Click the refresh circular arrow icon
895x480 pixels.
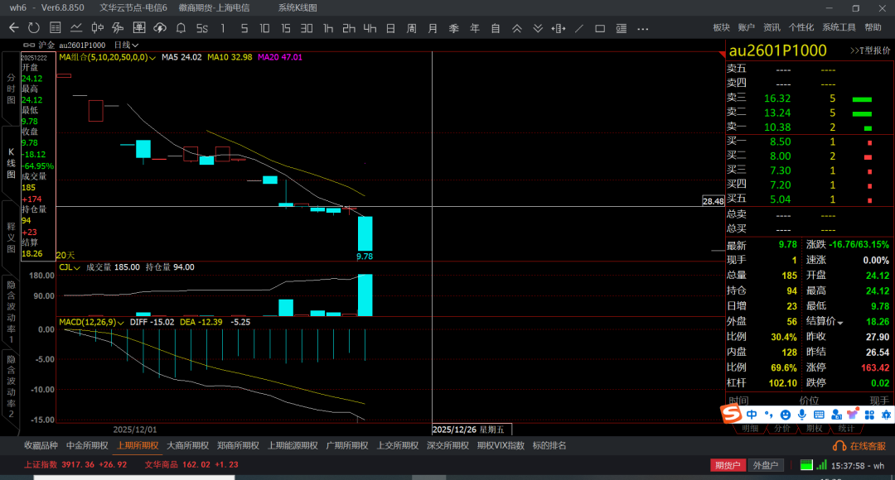click(34, 28)
